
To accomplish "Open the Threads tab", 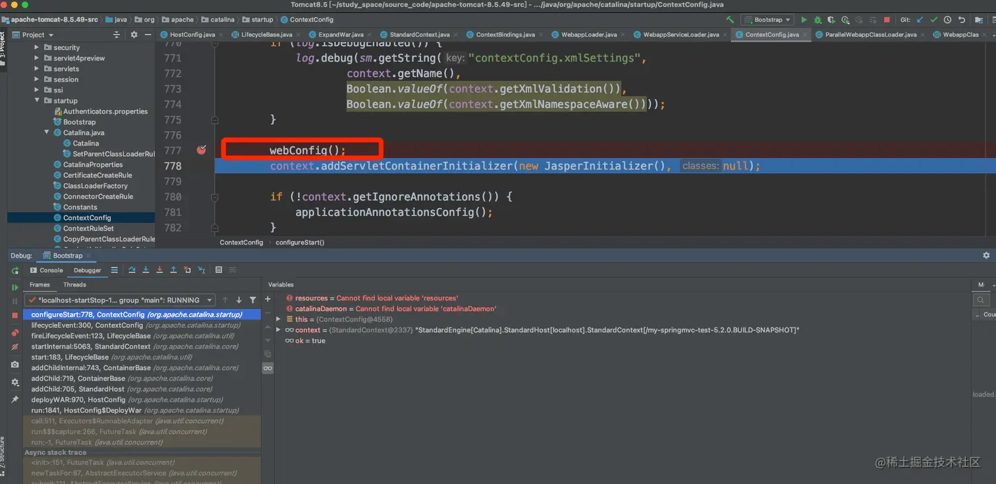I will pyautogui.click(x=74, y=284).
